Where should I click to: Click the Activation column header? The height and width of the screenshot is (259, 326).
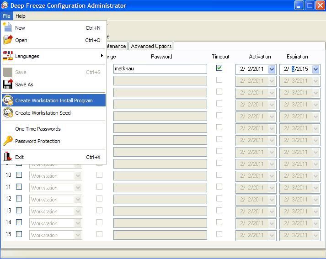pos(260,57)
